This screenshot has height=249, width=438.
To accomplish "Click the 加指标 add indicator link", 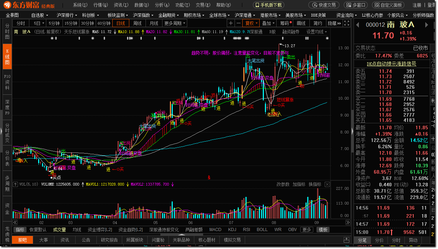I will coord(299,184).
